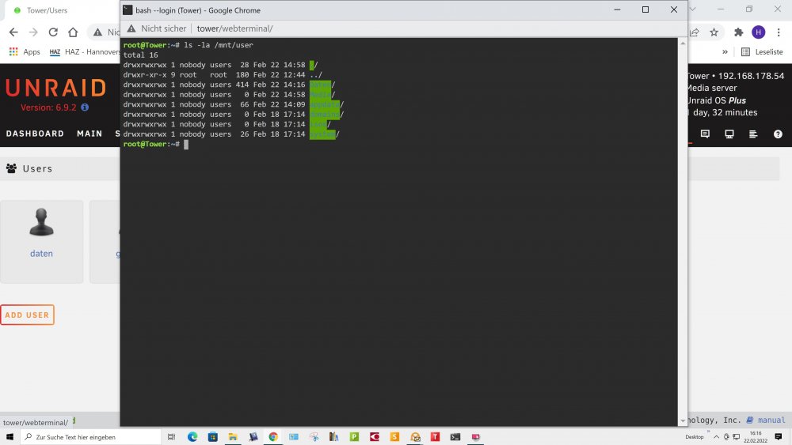792x445 pixels.
Task: Click the ADD USER button
Action: [27, 315]
